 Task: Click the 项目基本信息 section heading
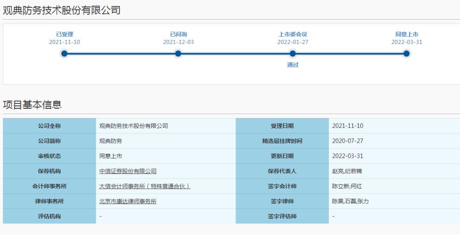(x=32, y=105)
